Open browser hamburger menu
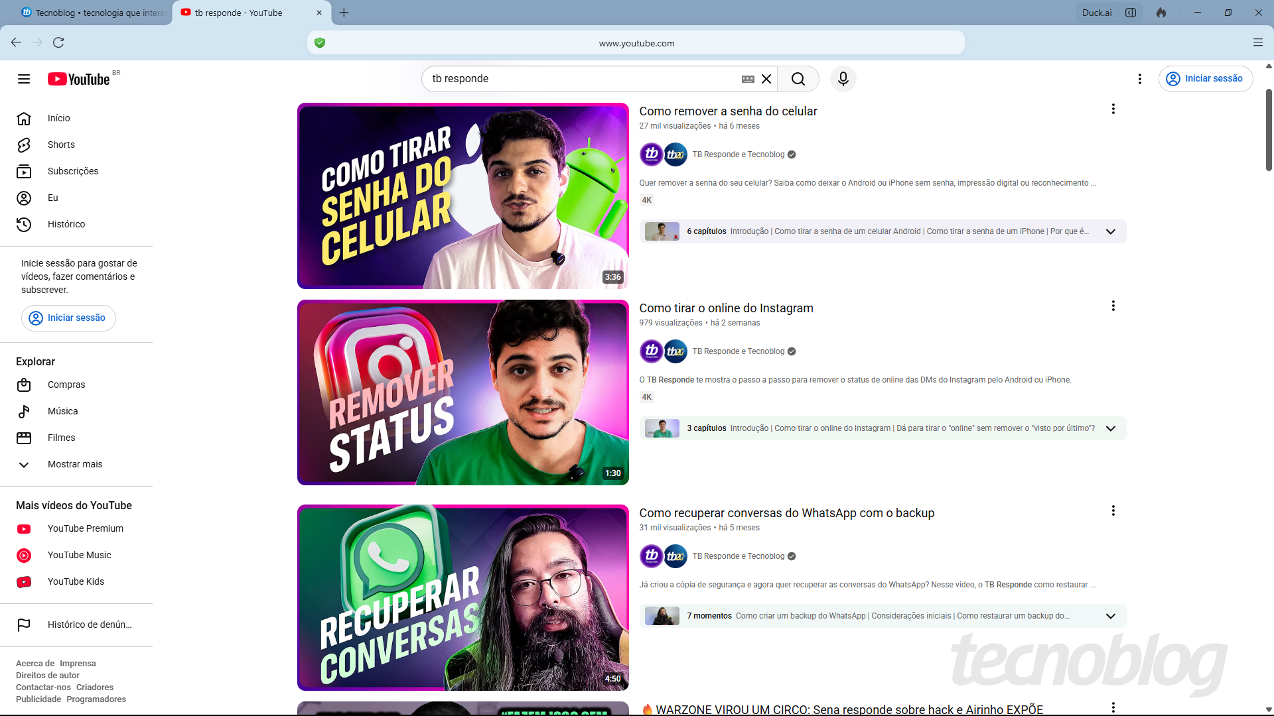Screen dimensions: 1274x716 pyautogui.click(x=1258, y=42)
